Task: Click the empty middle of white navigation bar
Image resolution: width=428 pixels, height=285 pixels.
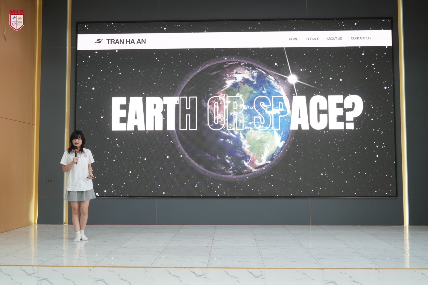Action: (215, 40)
